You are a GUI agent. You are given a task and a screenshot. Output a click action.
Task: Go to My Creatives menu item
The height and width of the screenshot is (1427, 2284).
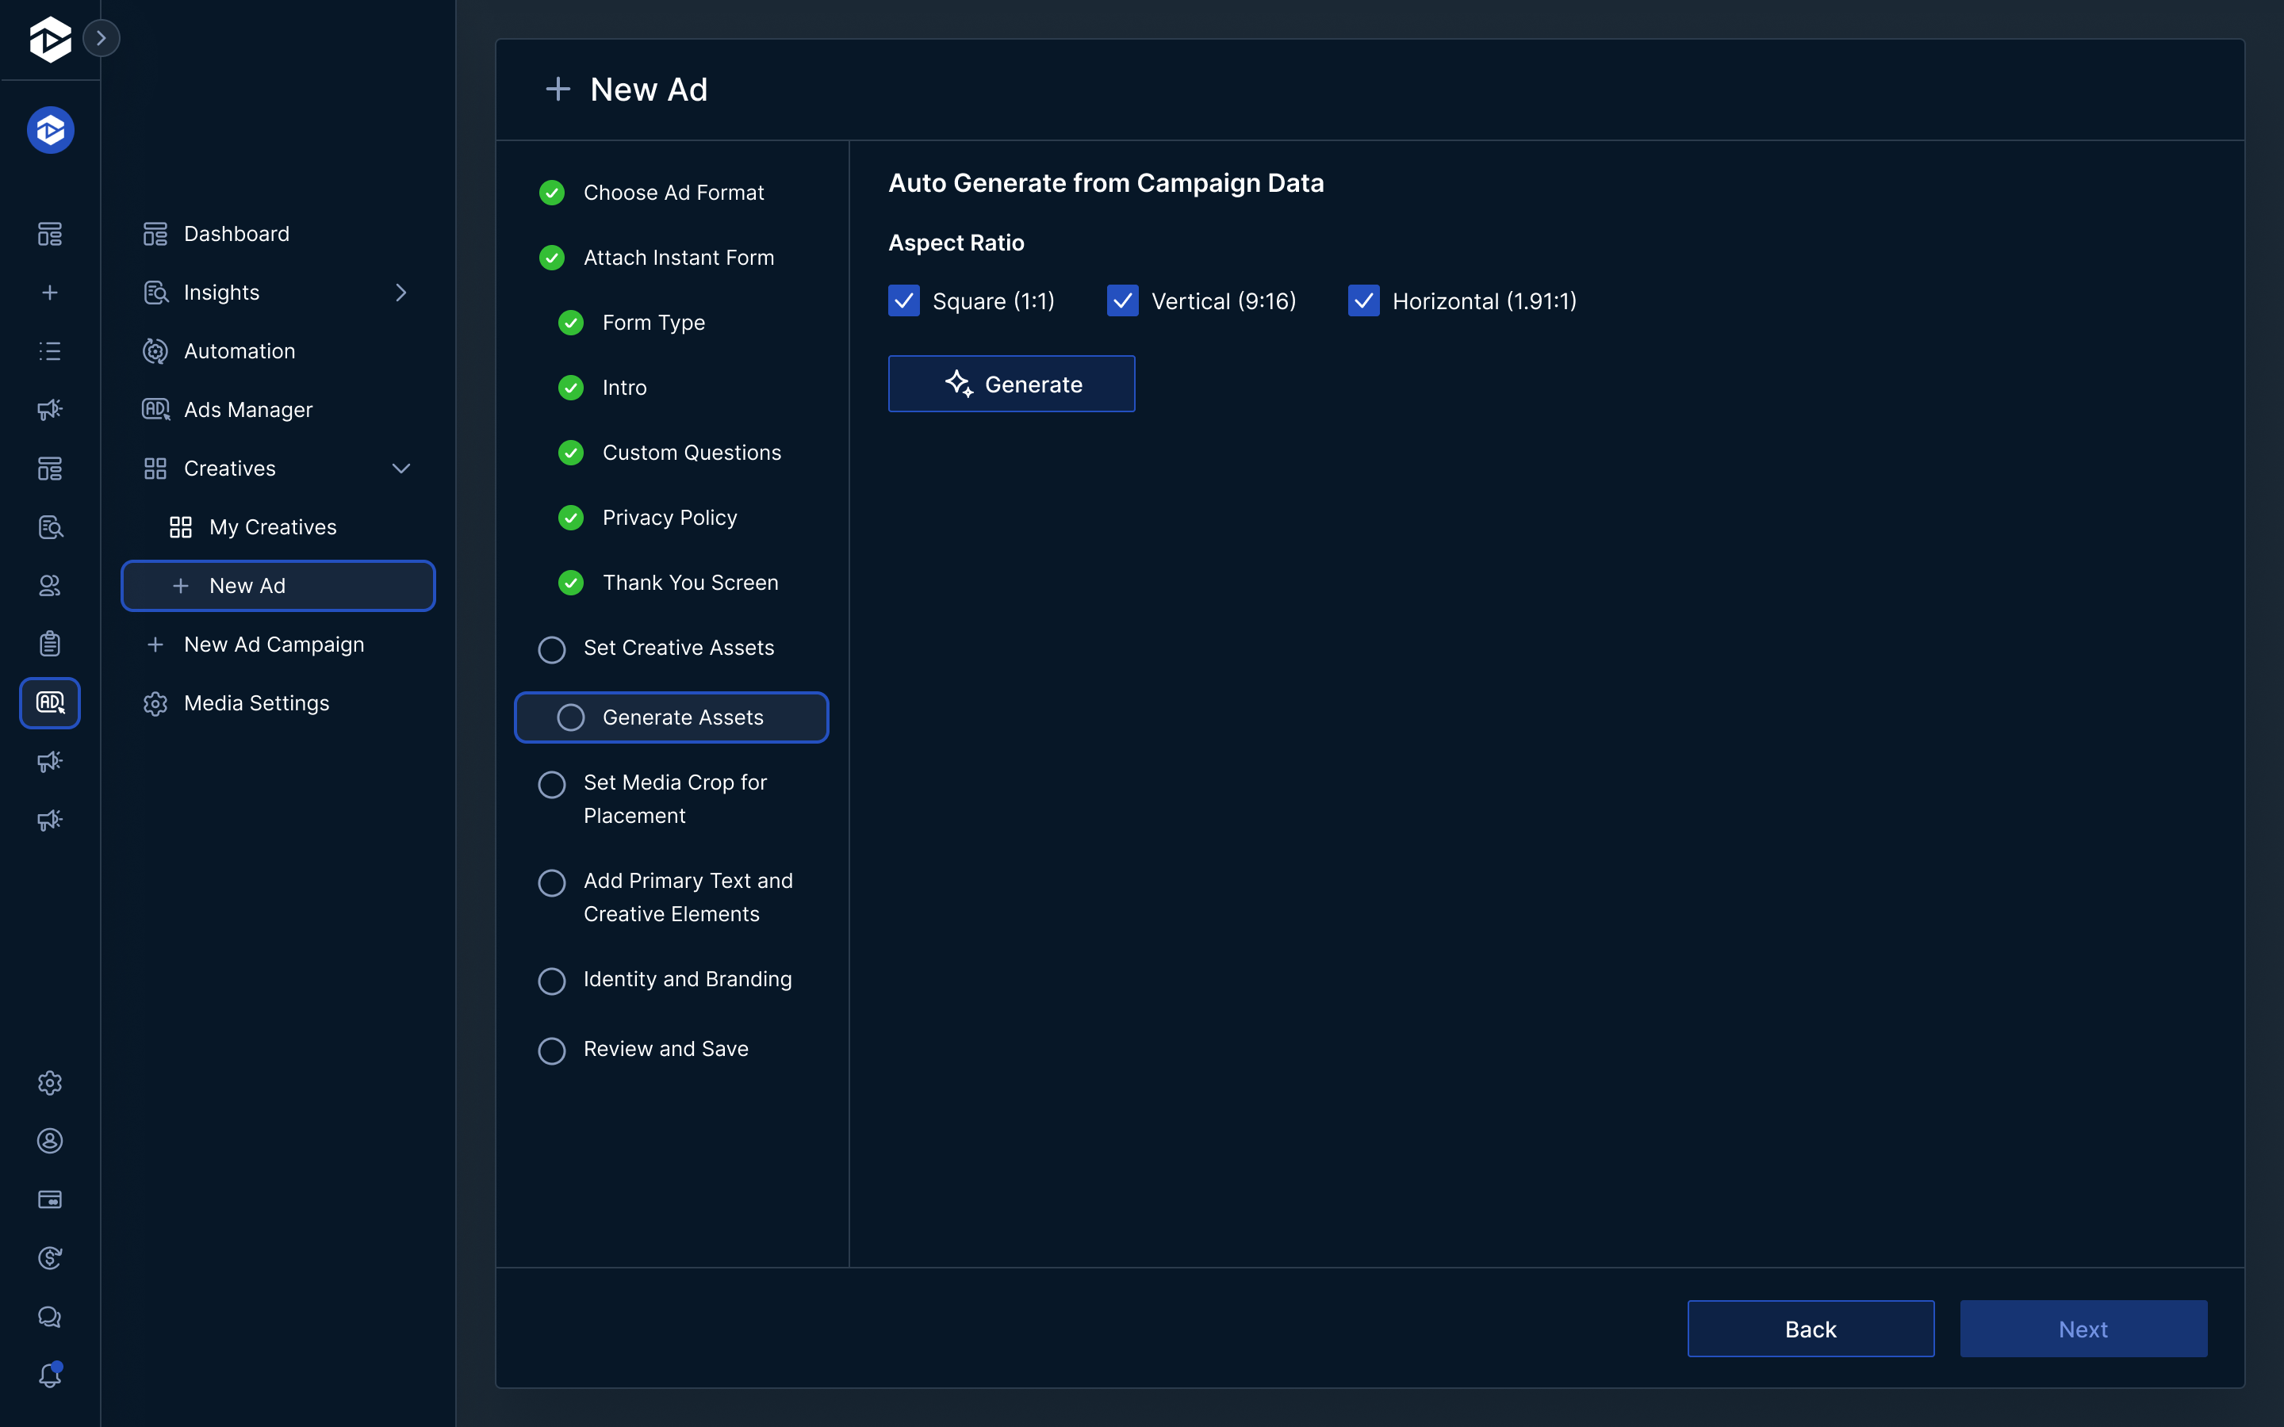pos(272,526)
